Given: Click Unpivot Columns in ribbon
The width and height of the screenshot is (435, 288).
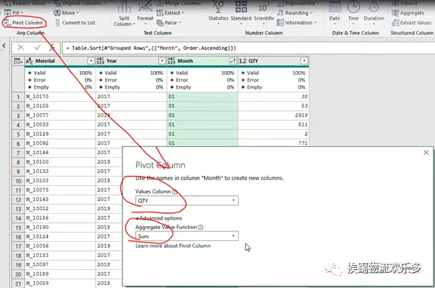Looking at the screenshot, I should [80, 3].
